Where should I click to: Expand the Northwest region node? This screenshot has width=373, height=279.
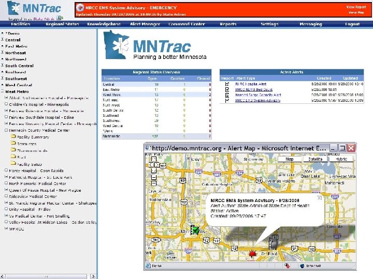point(3,59)
